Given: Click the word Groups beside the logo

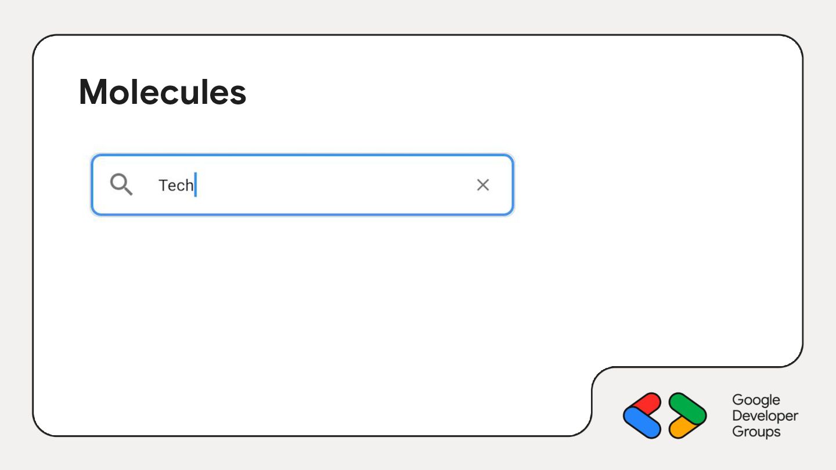Looking at the screenshot, I should [756, 432].
